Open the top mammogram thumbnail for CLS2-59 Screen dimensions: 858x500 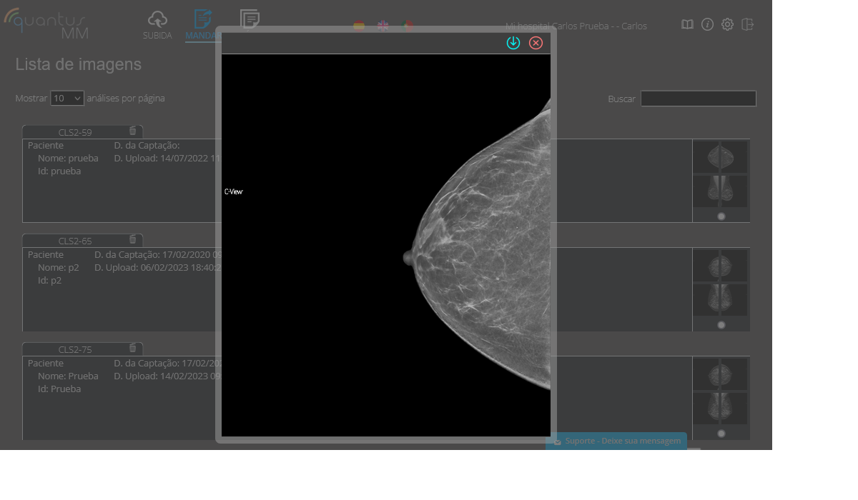(720, 156)
